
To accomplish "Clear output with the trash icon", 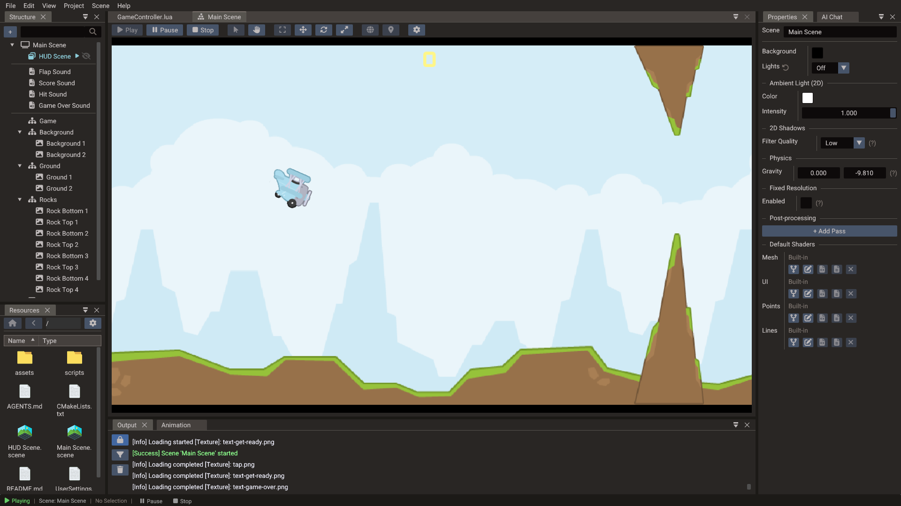I will click(x=120, y=470).
